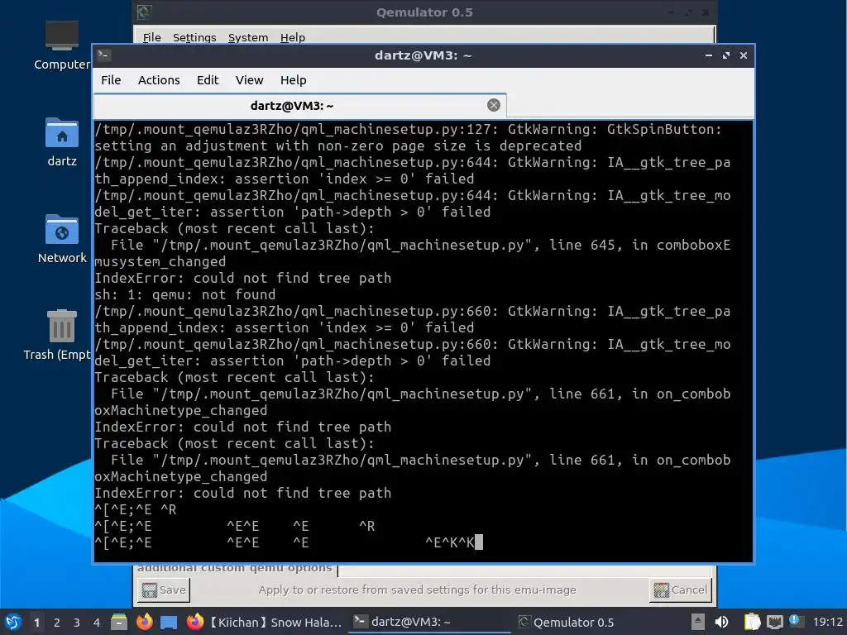Launch Firefox from the quick launch
The image size is (847, 635).
[144, 622]
